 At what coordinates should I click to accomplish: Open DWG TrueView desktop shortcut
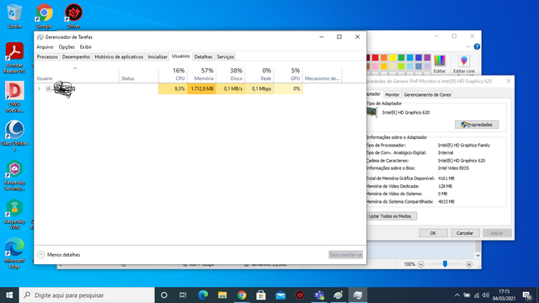click(14, 97)
